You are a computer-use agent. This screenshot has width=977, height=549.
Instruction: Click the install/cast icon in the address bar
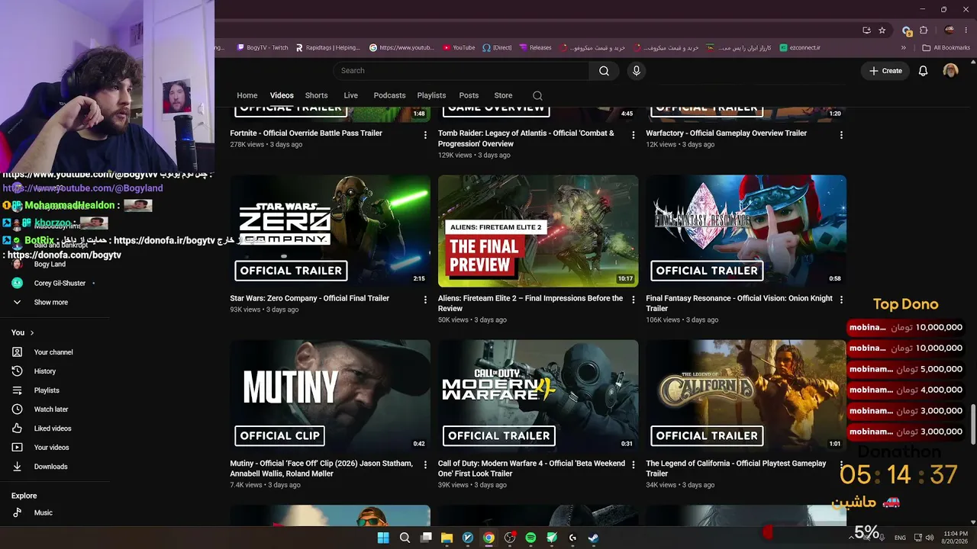[866, 30]
